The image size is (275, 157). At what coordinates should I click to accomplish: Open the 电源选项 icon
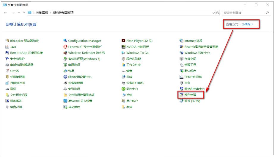point(65,65)
